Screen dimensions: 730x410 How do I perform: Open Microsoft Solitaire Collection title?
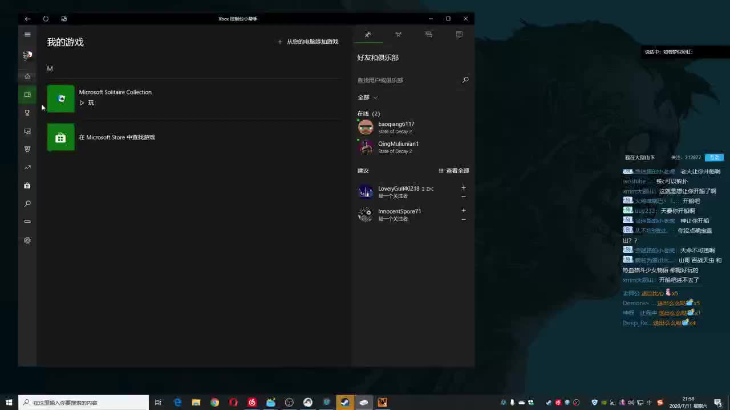pyautogui.click(x=115, y=92)
